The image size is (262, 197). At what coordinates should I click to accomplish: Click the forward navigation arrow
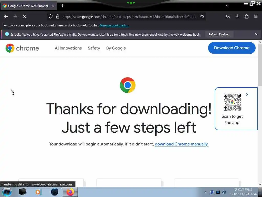pyautogui.click(x=15, y=17)
